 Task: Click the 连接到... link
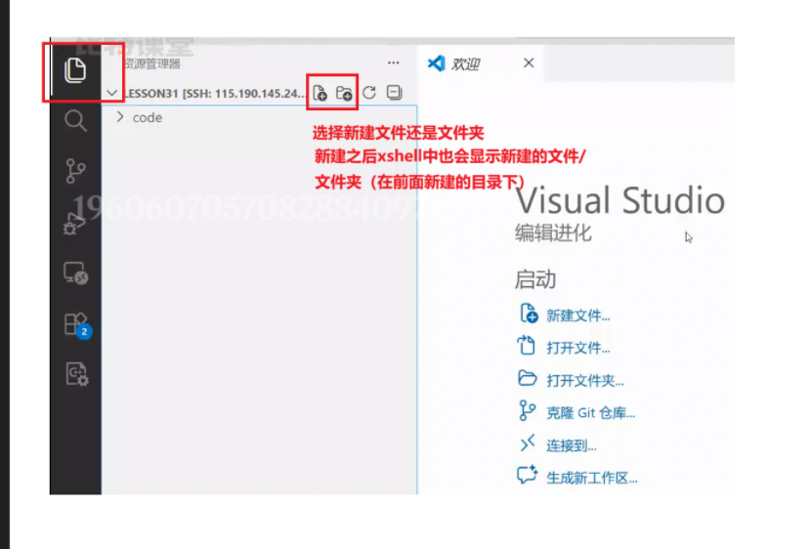tap(572, 445)
